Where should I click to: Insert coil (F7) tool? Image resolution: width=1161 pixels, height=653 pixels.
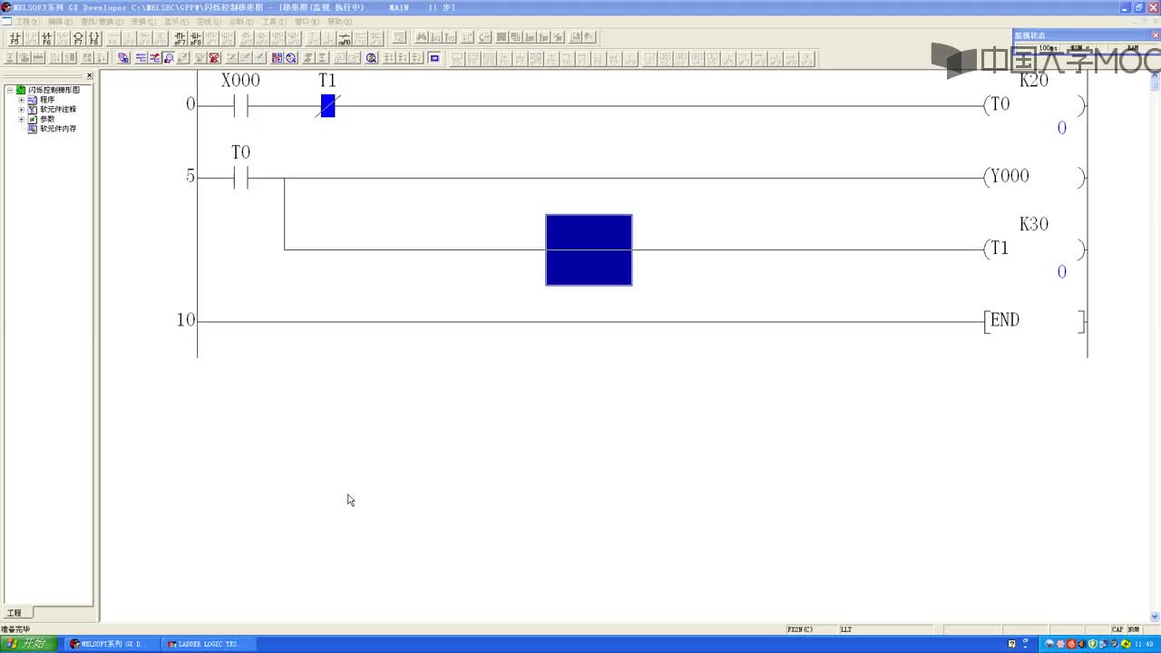coord(78,38)
